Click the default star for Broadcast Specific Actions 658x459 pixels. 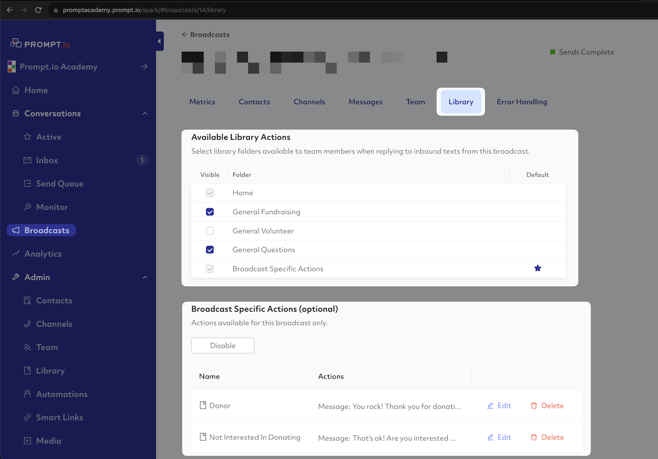537,269
